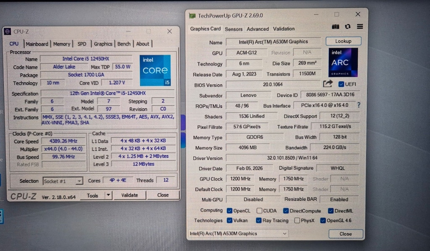Open the Socket #1 selection dropdown
The image size is (430, 251).
coord(63,181)
